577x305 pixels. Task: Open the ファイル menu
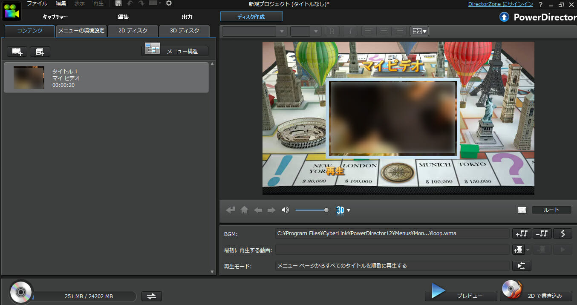37,3
